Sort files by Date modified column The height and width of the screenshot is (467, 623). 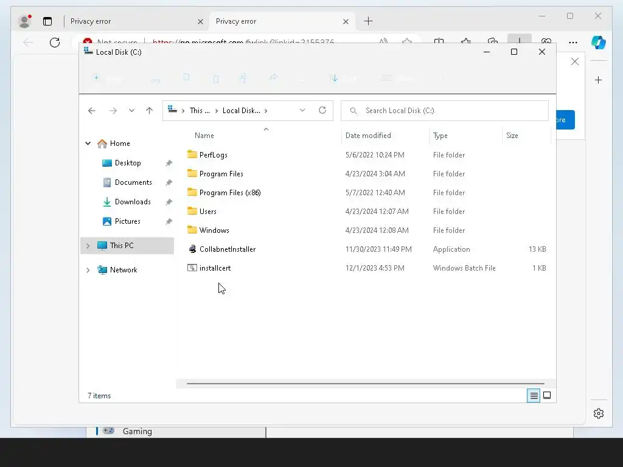pos(368,136)
